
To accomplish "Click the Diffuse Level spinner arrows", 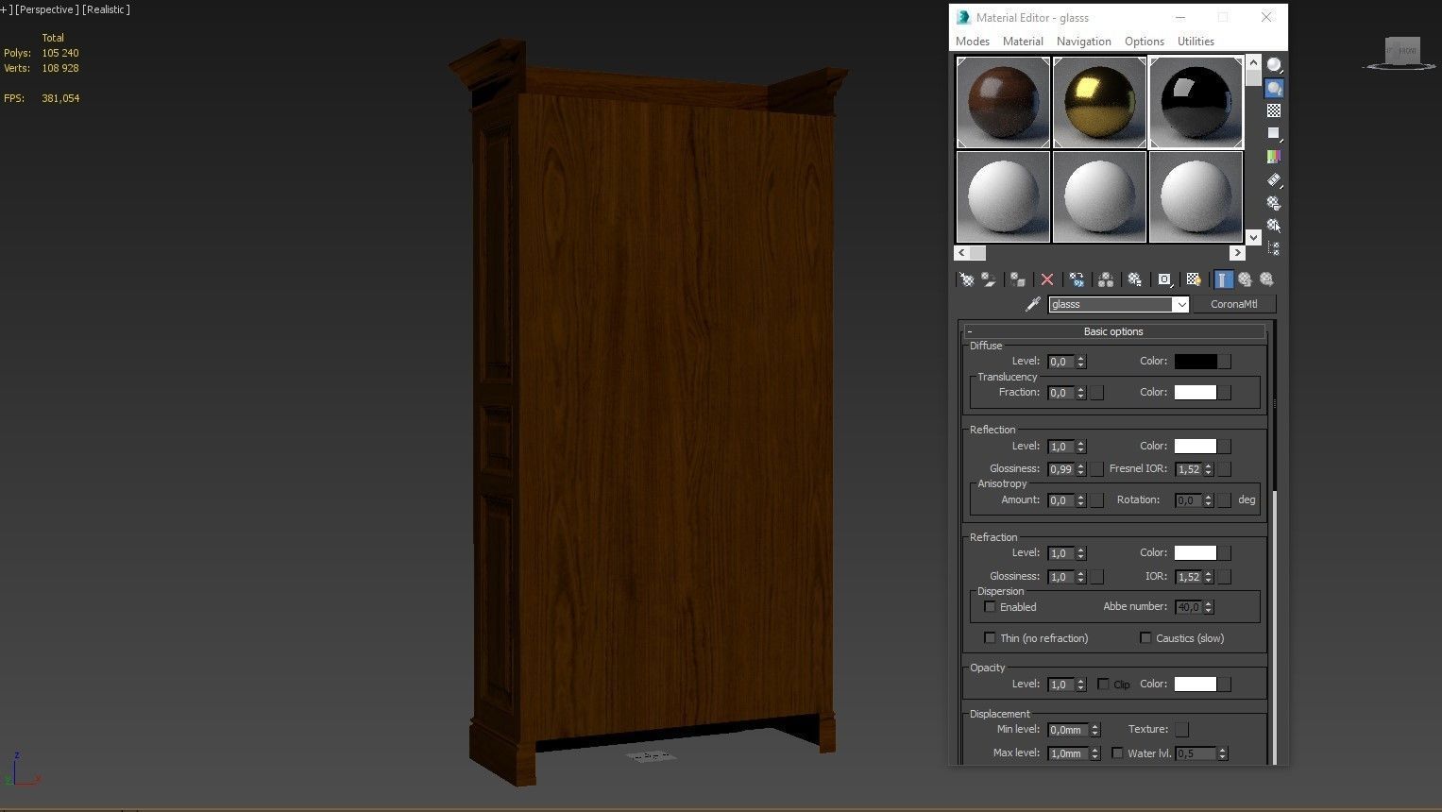I will (x=1080, y=362).
